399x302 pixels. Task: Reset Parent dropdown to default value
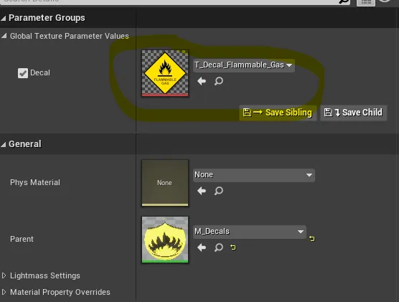pyautogui.click(x=311, y=239)
